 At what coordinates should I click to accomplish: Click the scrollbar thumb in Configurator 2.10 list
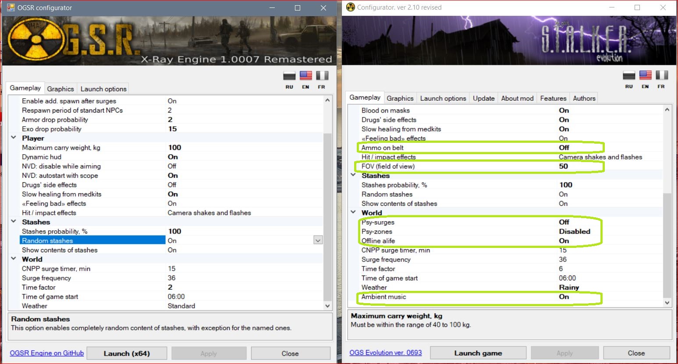[x=667, y=245]
